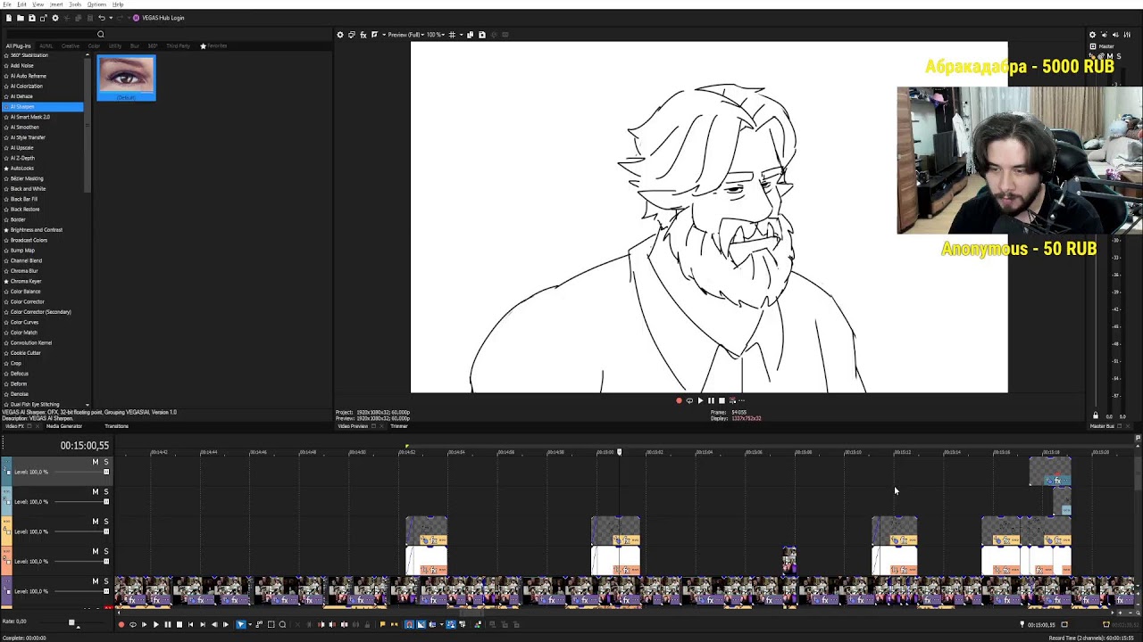Toggle the preview grid overlay icon
The image size is (1143, 642).
pyautogui.click(x=452, y=35)
